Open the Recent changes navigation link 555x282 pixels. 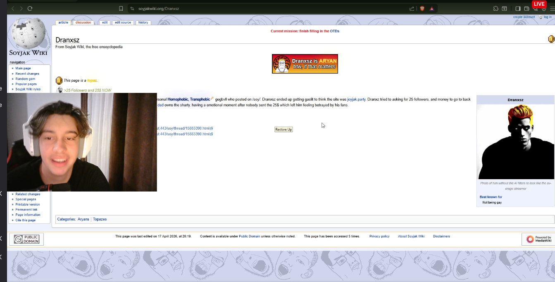(27, 73)
